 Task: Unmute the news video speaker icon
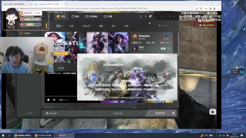(54, 100)
